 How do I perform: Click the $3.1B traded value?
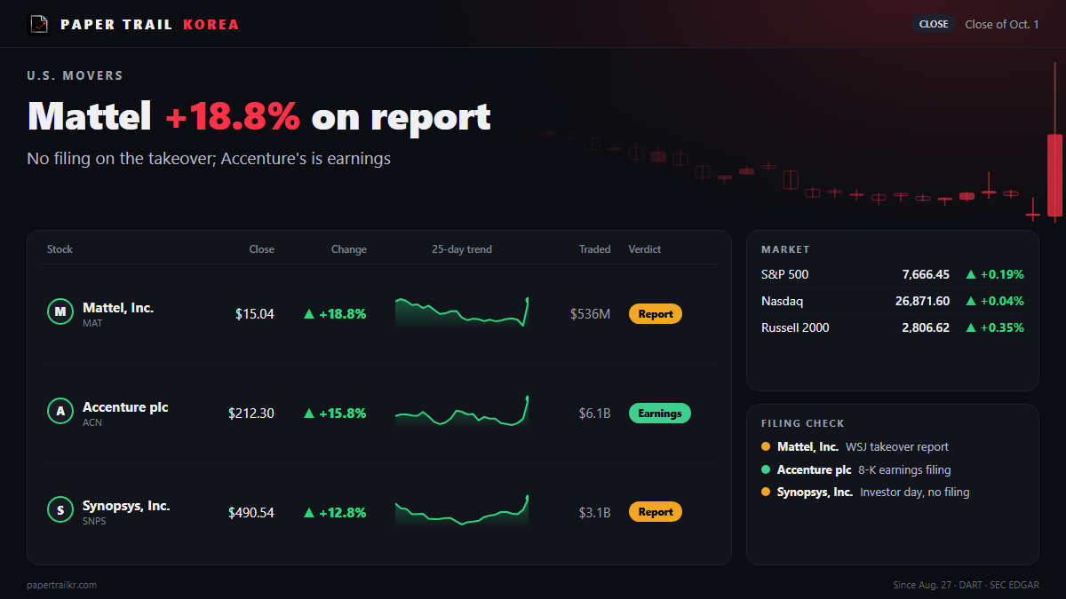pyautogui.click(x=594, y=512)
